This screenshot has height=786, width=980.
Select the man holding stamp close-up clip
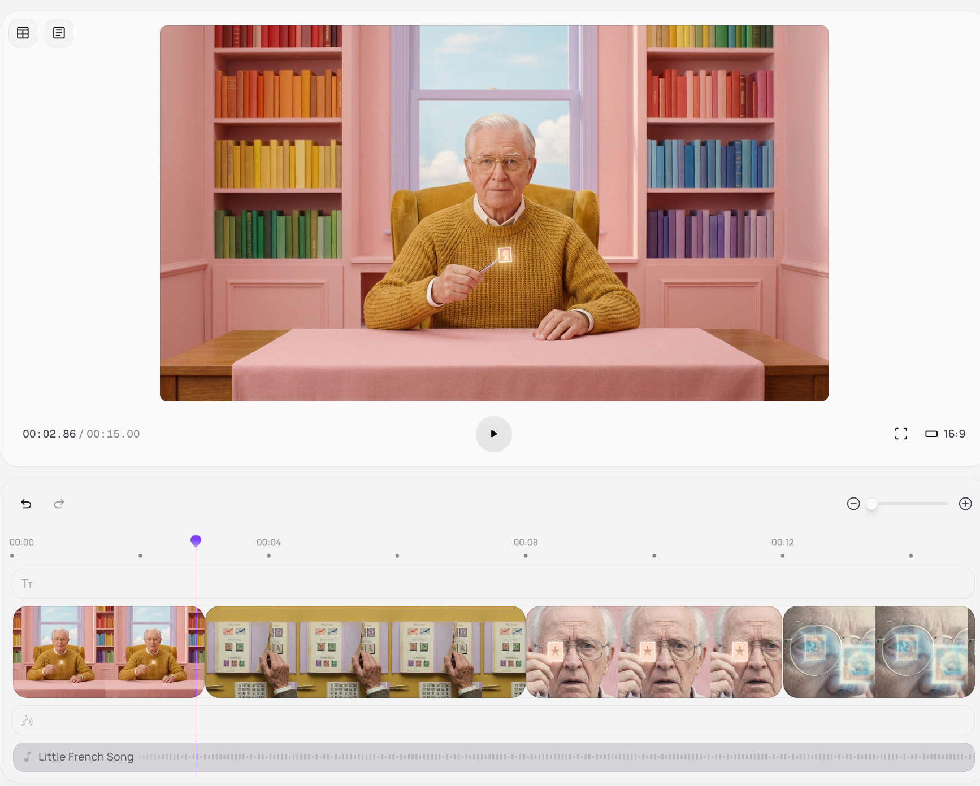654,652
